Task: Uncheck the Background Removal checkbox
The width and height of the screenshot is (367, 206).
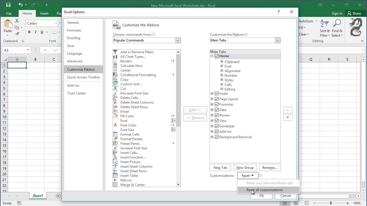Action: pos(216,137)
